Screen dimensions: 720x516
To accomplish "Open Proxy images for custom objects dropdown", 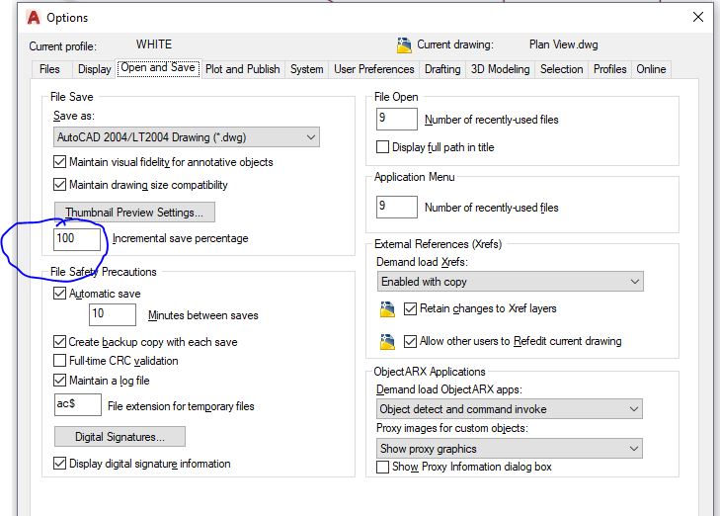I will [x=510, y=448].
